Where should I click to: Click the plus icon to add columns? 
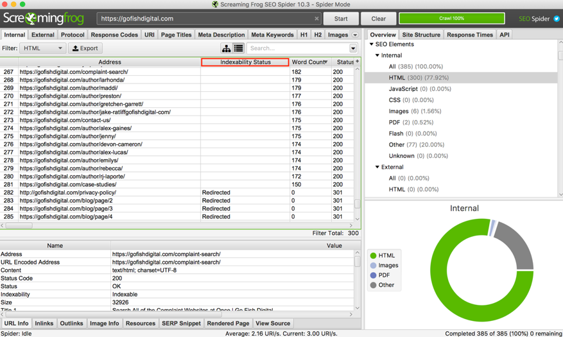point(357,62)
